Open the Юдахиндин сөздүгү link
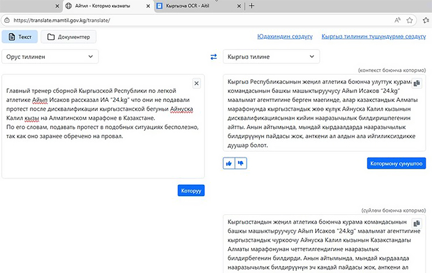Image resolution: width=432 pixels, height=273 pixels. click(285, 37)
